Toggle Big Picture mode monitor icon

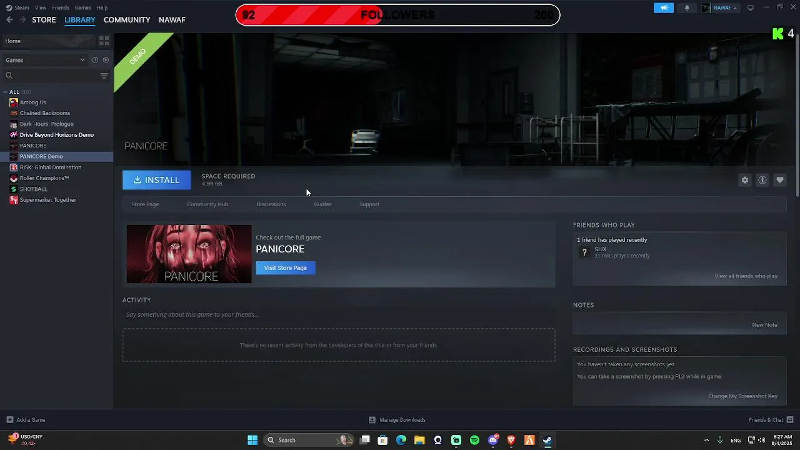tap(751, 7)
